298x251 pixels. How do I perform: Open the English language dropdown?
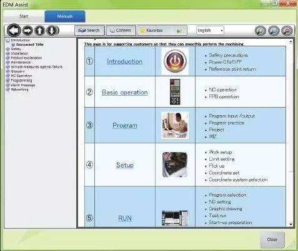210,31
